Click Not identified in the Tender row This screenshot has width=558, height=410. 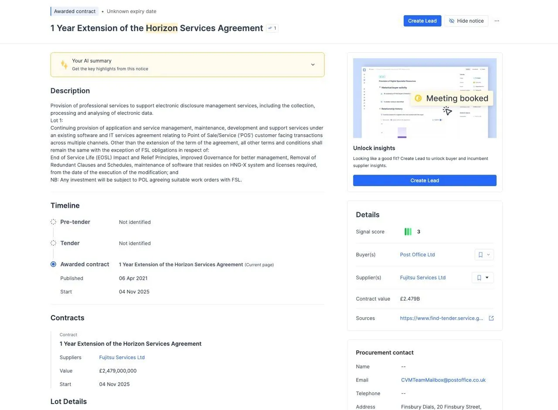point(135,243)
